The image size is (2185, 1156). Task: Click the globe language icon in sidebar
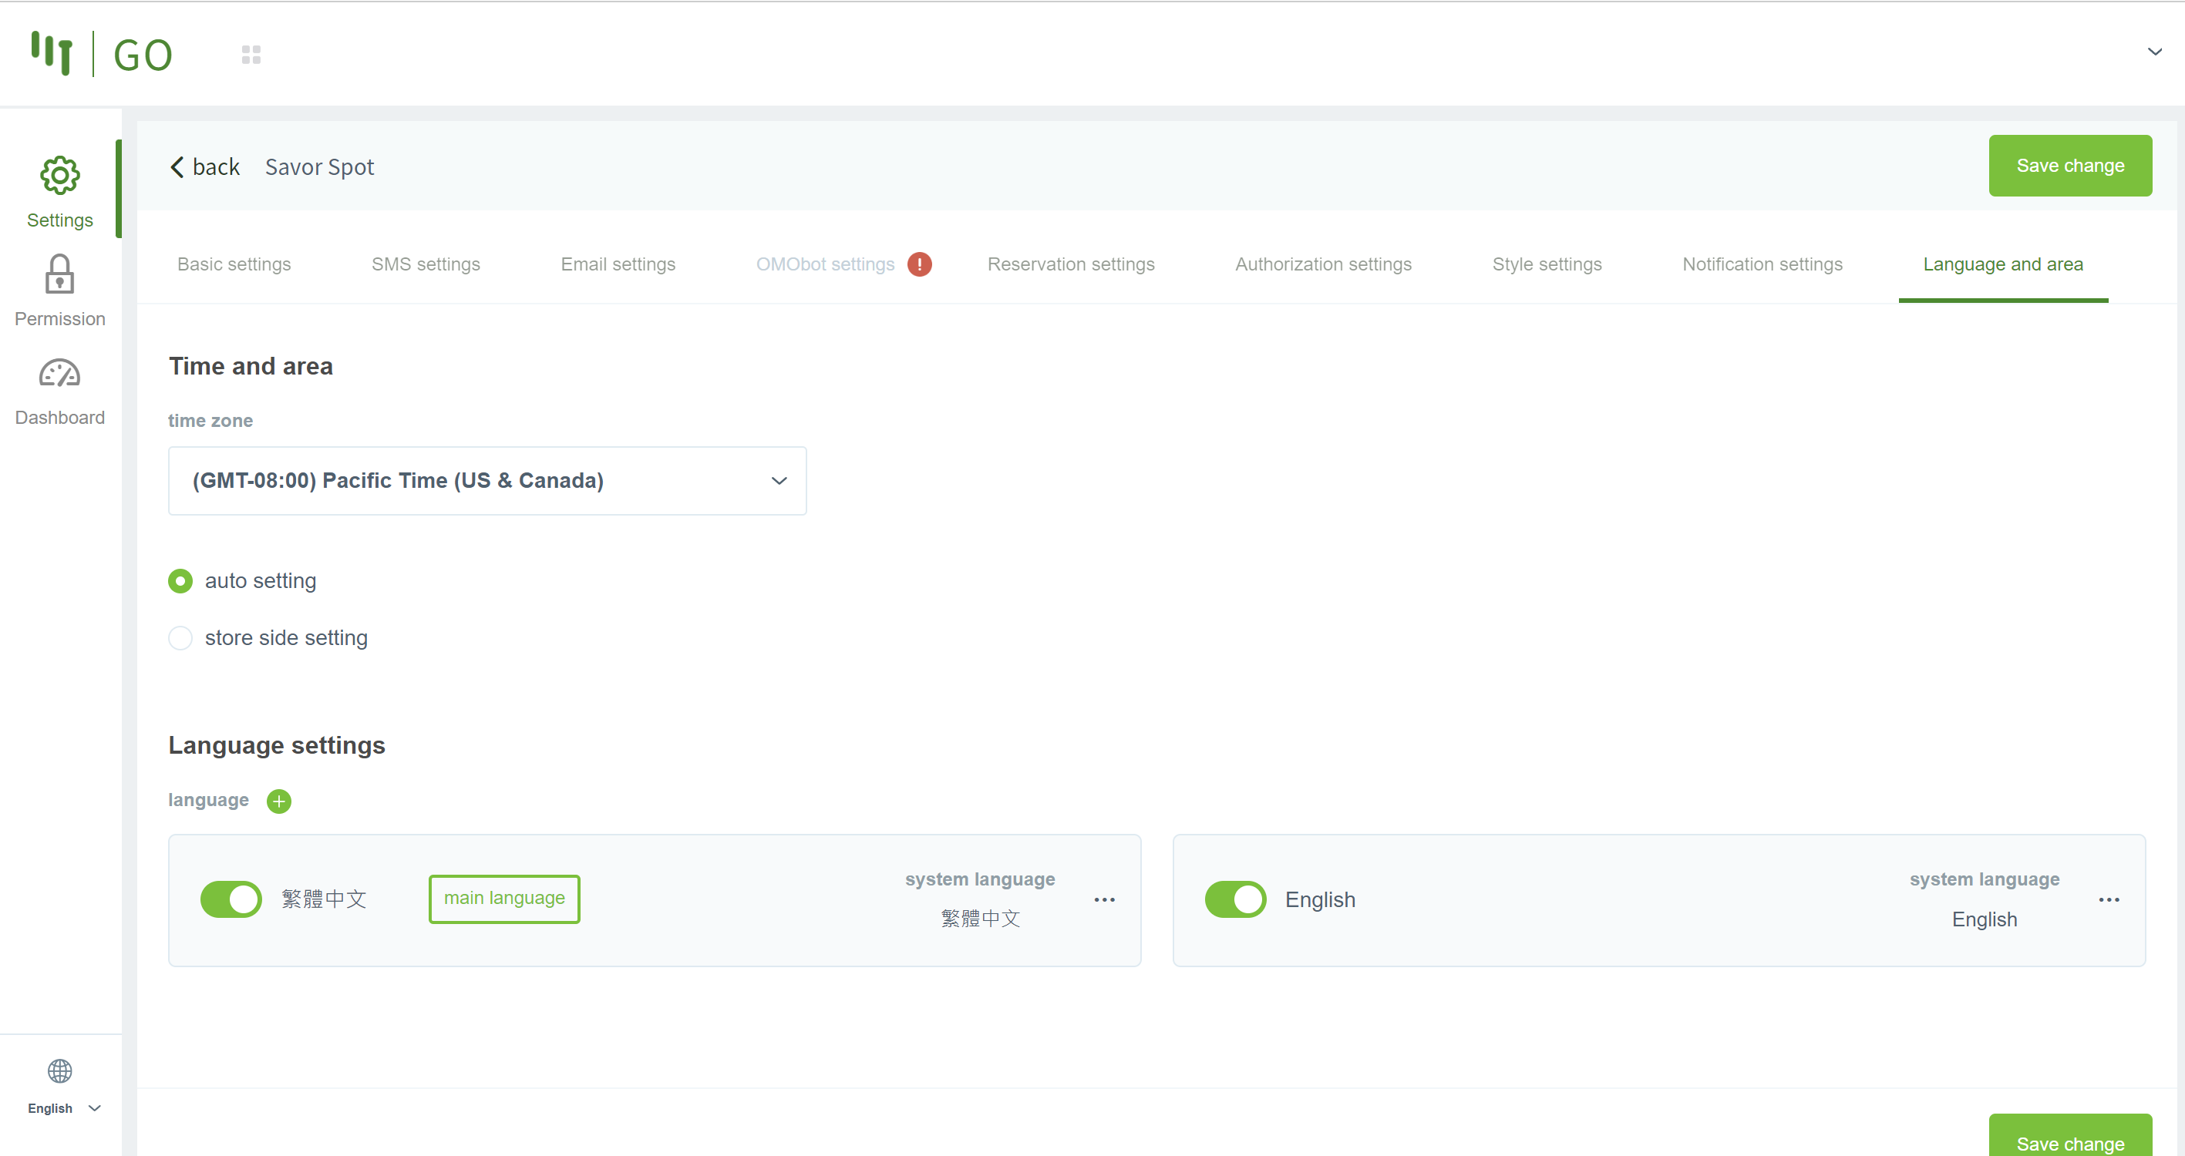pos(59,1071)
